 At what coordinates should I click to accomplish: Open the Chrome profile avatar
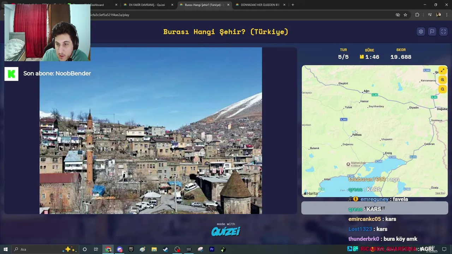click(x=439, y=15)
